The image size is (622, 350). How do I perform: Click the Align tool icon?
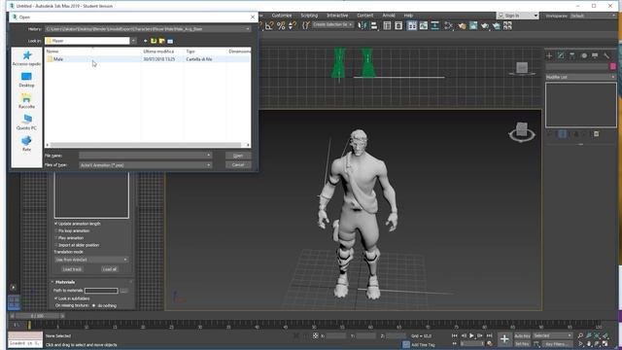click(373, 26)
